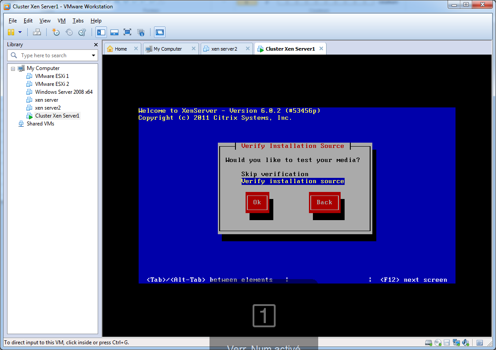
Task: Toggle the console view toolbar button
Action: pos(160,32)
